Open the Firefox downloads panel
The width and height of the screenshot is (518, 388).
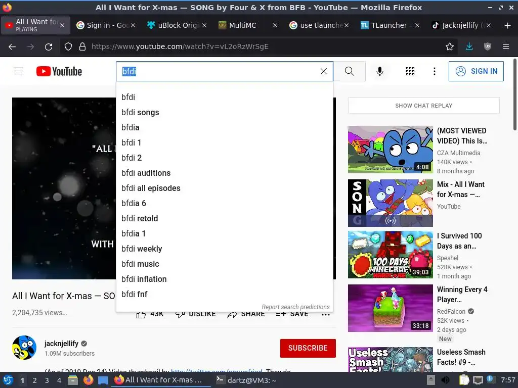click(x=469, y=46)
